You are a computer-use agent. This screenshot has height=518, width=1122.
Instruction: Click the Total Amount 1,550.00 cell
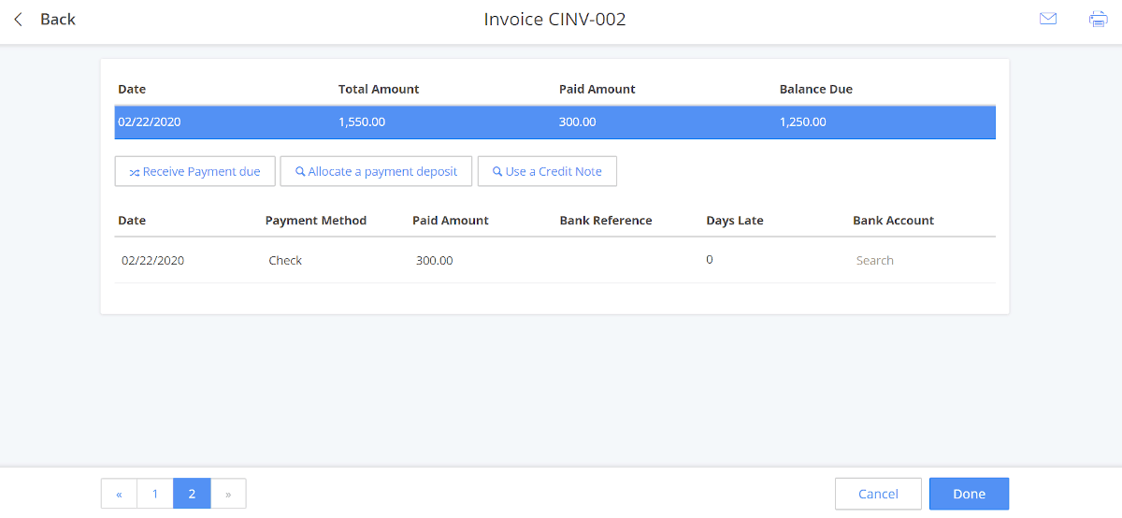point(362,122)
